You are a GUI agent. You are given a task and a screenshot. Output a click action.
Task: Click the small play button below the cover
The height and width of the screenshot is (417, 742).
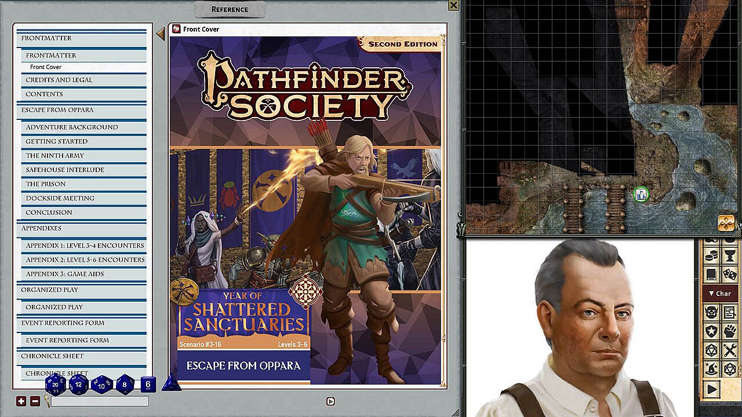330,401
